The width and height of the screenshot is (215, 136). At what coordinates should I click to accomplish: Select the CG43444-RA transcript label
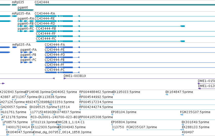coord(45,14)
